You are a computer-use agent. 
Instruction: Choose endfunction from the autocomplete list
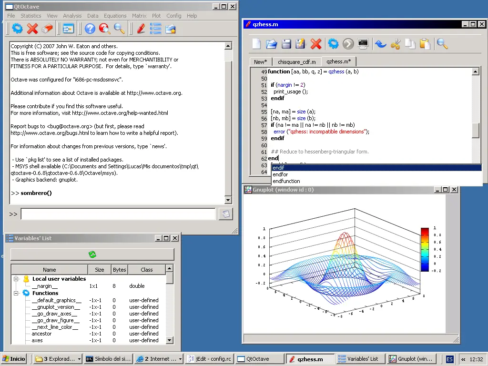376,181
